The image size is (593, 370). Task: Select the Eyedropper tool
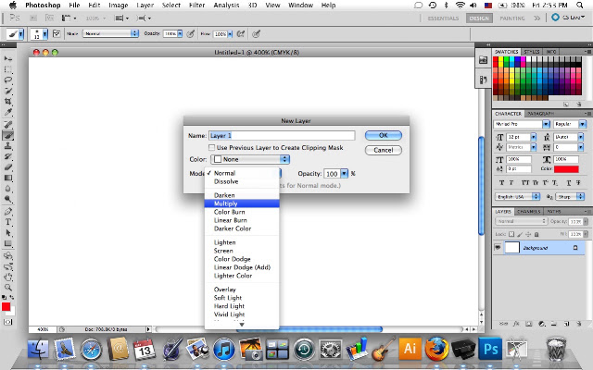[8, 112]
